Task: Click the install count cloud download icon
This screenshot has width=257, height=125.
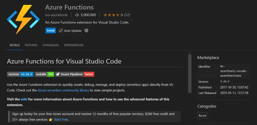Action: point(77,15)
